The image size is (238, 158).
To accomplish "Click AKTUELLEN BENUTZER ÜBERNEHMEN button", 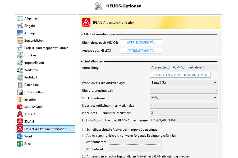I will [180, 75].
